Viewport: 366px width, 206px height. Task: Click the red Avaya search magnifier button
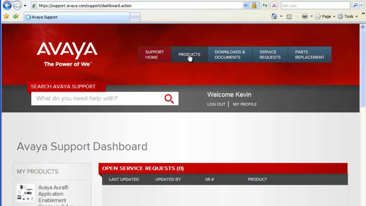point(170,98)
